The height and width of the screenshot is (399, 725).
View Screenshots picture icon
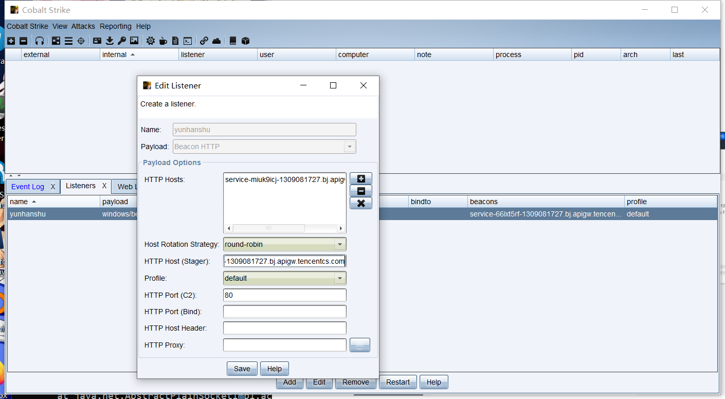click(x=134, y=41)
